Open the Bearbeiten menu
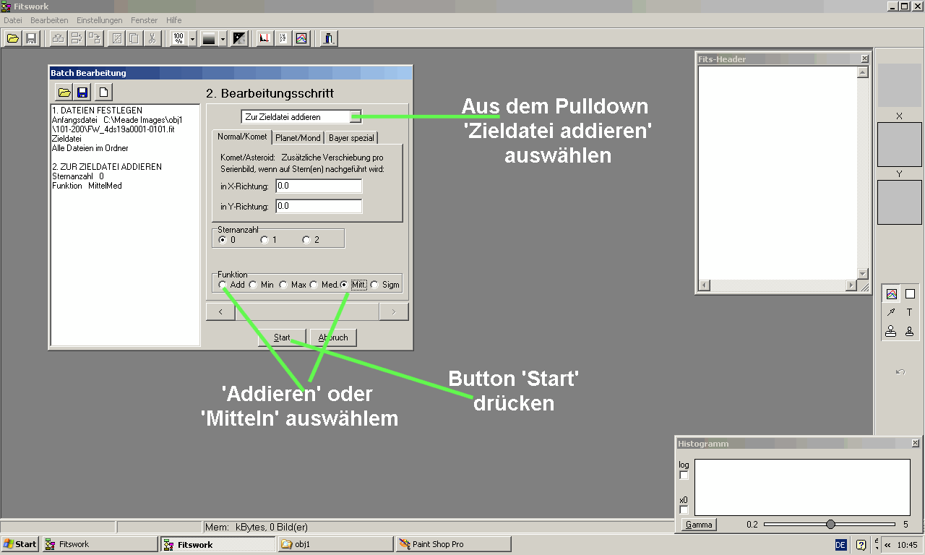The height and width of the screenshot is (555, 925). coord(49,20)
